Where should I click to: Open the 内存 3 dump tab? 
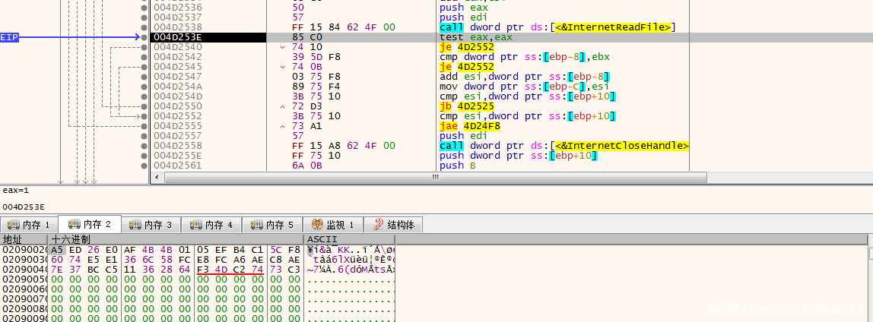[151, 225]
